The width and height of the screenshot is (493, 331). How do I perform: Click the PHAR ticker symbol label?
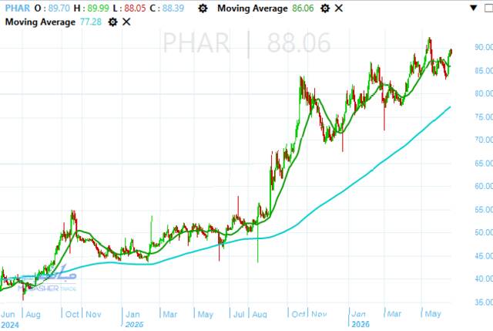[17, 8]
